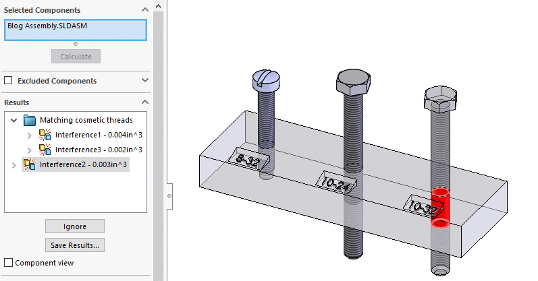The width and height of the screenshot is (538, 281).
Task: Expand the Interference2 tree item
Action: point(14,165)
